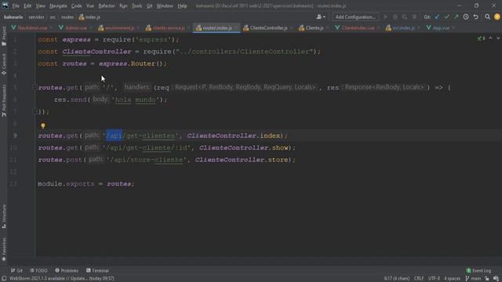The height and width of the screenshot is (282, 502).
Task: Switch to the environment.js tab
Action: (x=119, y=28)
